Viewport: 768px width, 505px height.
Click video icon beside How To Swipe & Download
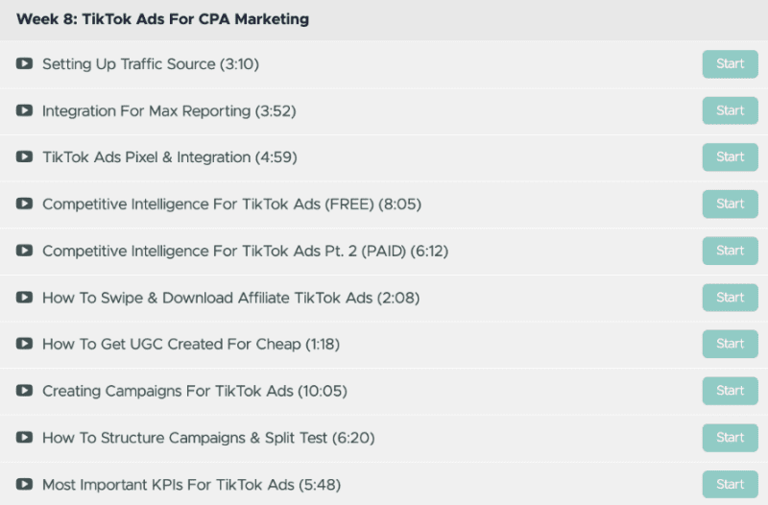(x=24, y=298)
